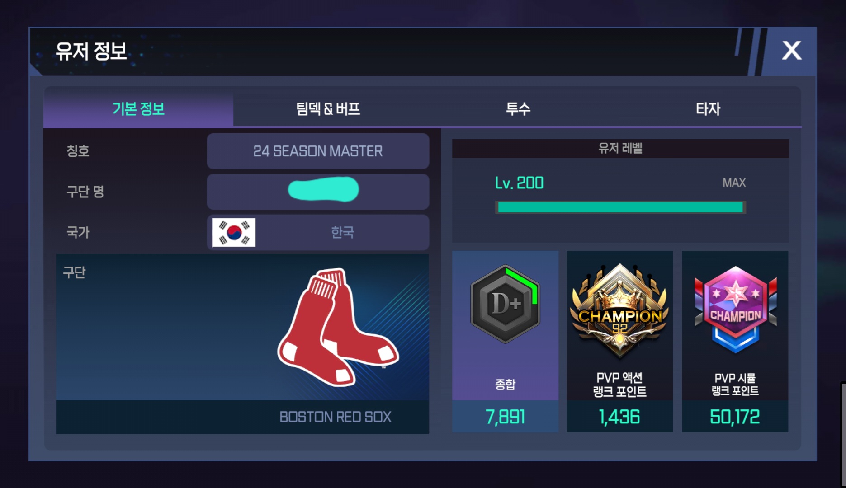Image resolution: width=846 pixels, height=488 pixels.
Task: Click the South Korea flag icon
Action: tap(234, 232)
